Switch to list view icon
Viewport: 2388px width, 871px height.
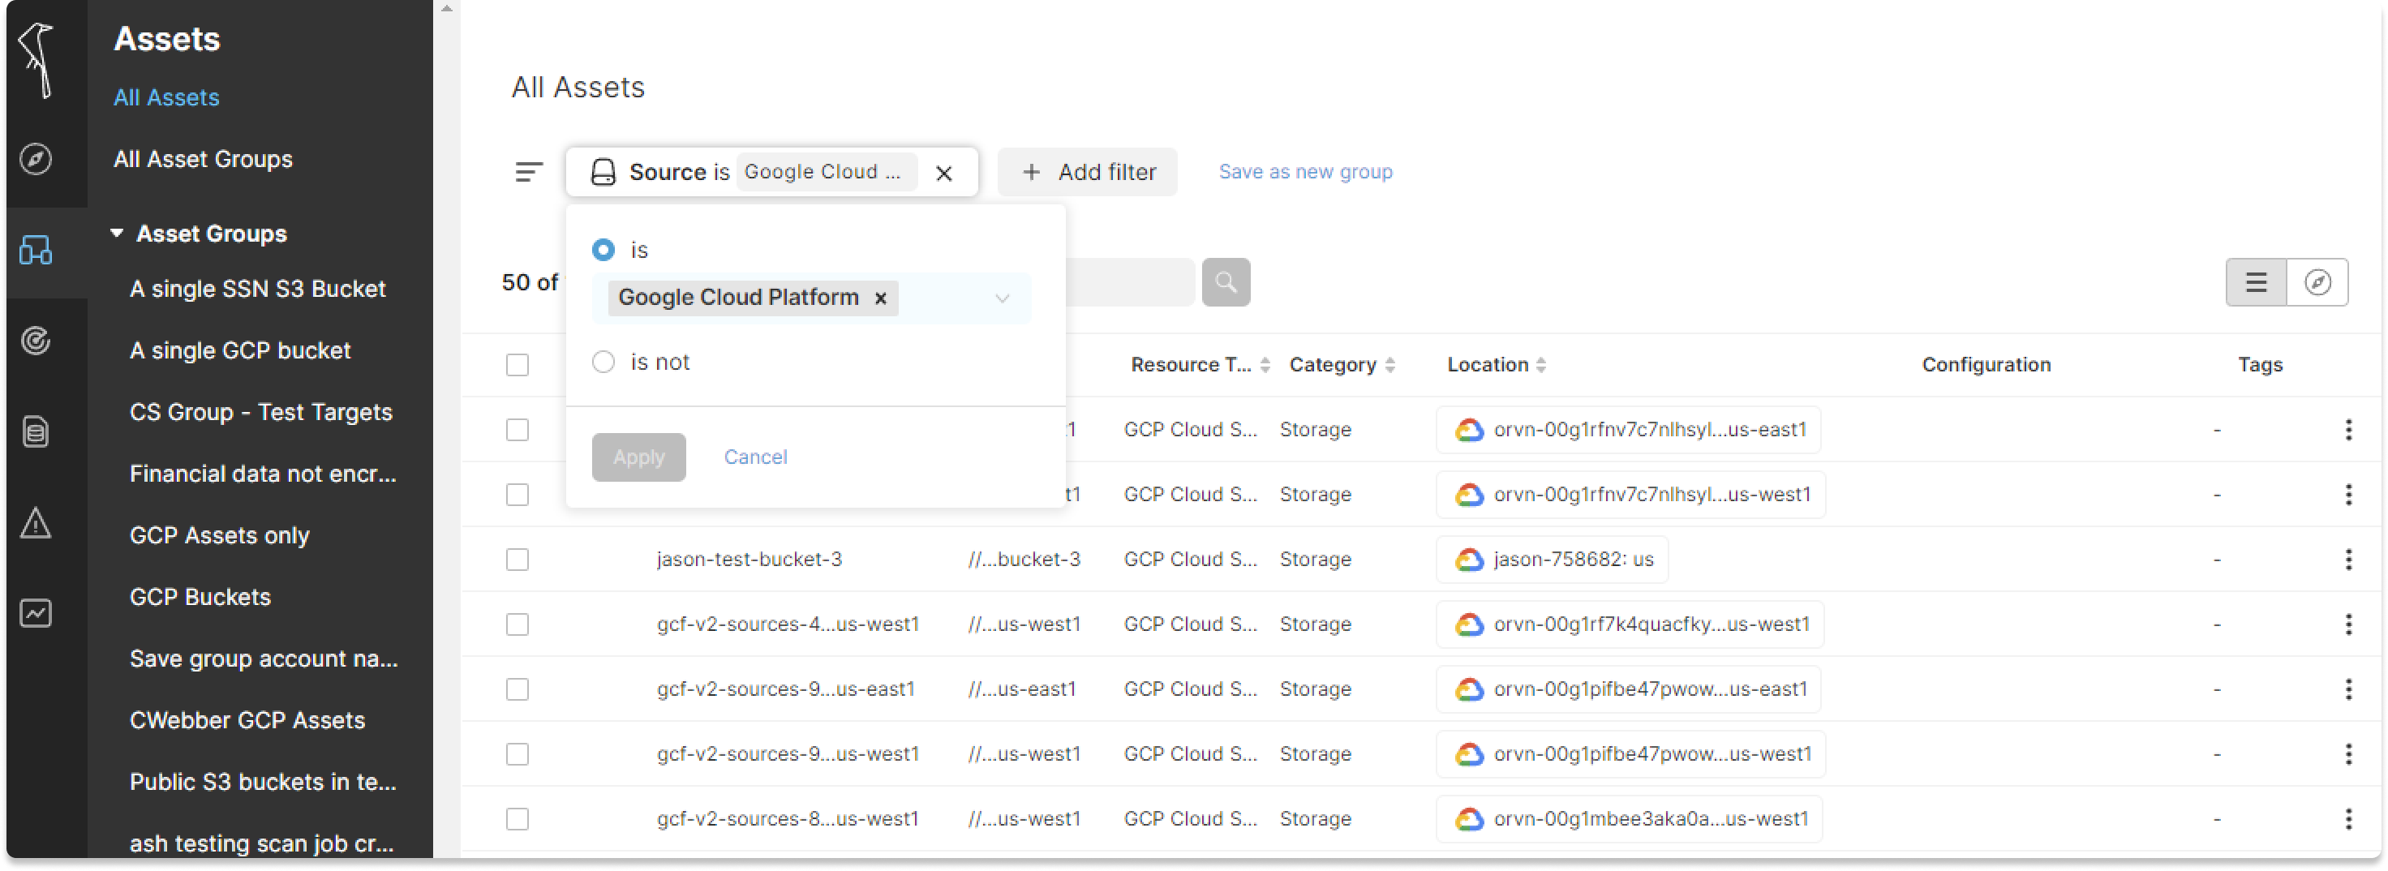(2257, 282)
